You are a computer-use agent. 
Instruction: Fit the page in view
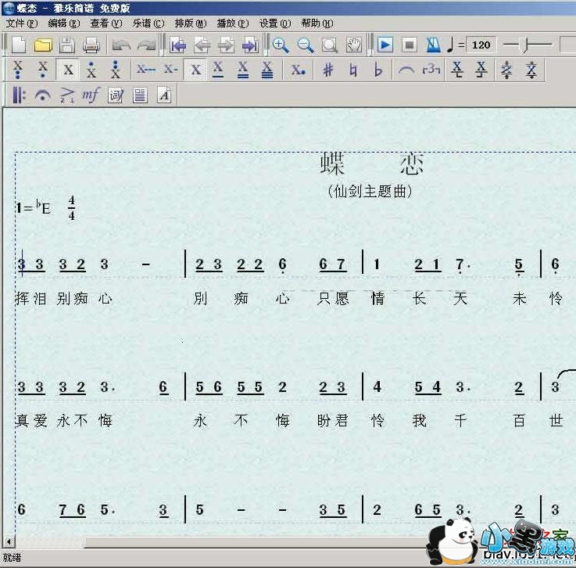click(x=330, y=45)
